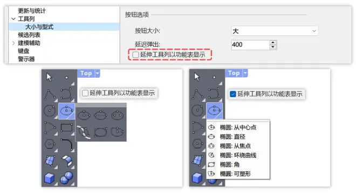Open the Top viewport dropdown arrow, left example

click(x=98, y=73)
